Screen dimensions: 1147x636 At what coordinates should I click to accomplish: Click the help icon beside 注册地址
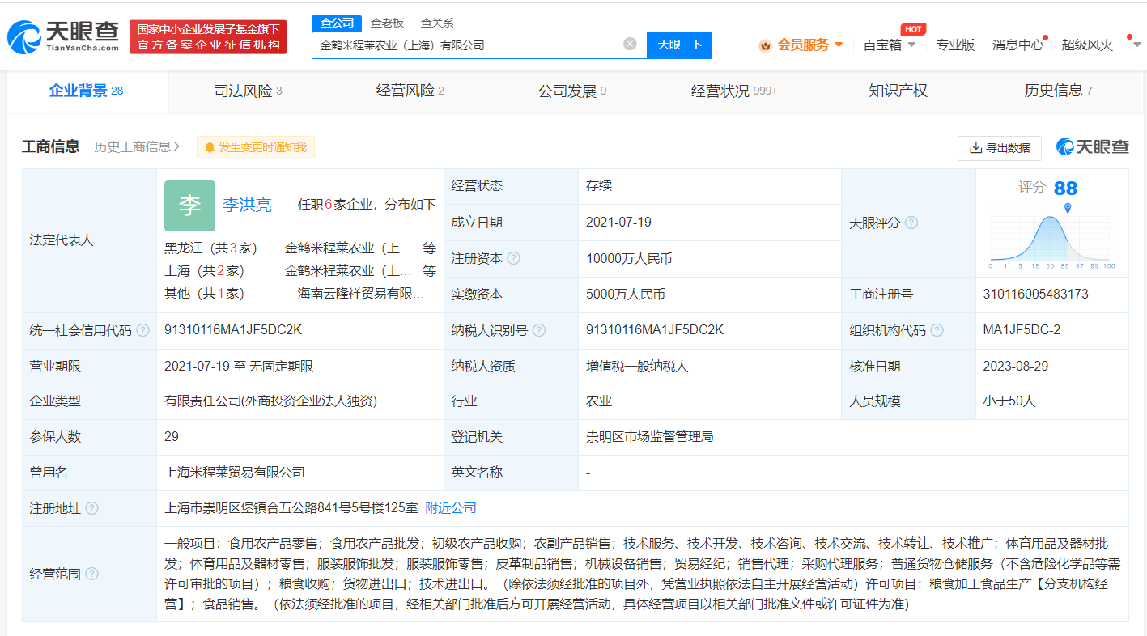point(91,508)
